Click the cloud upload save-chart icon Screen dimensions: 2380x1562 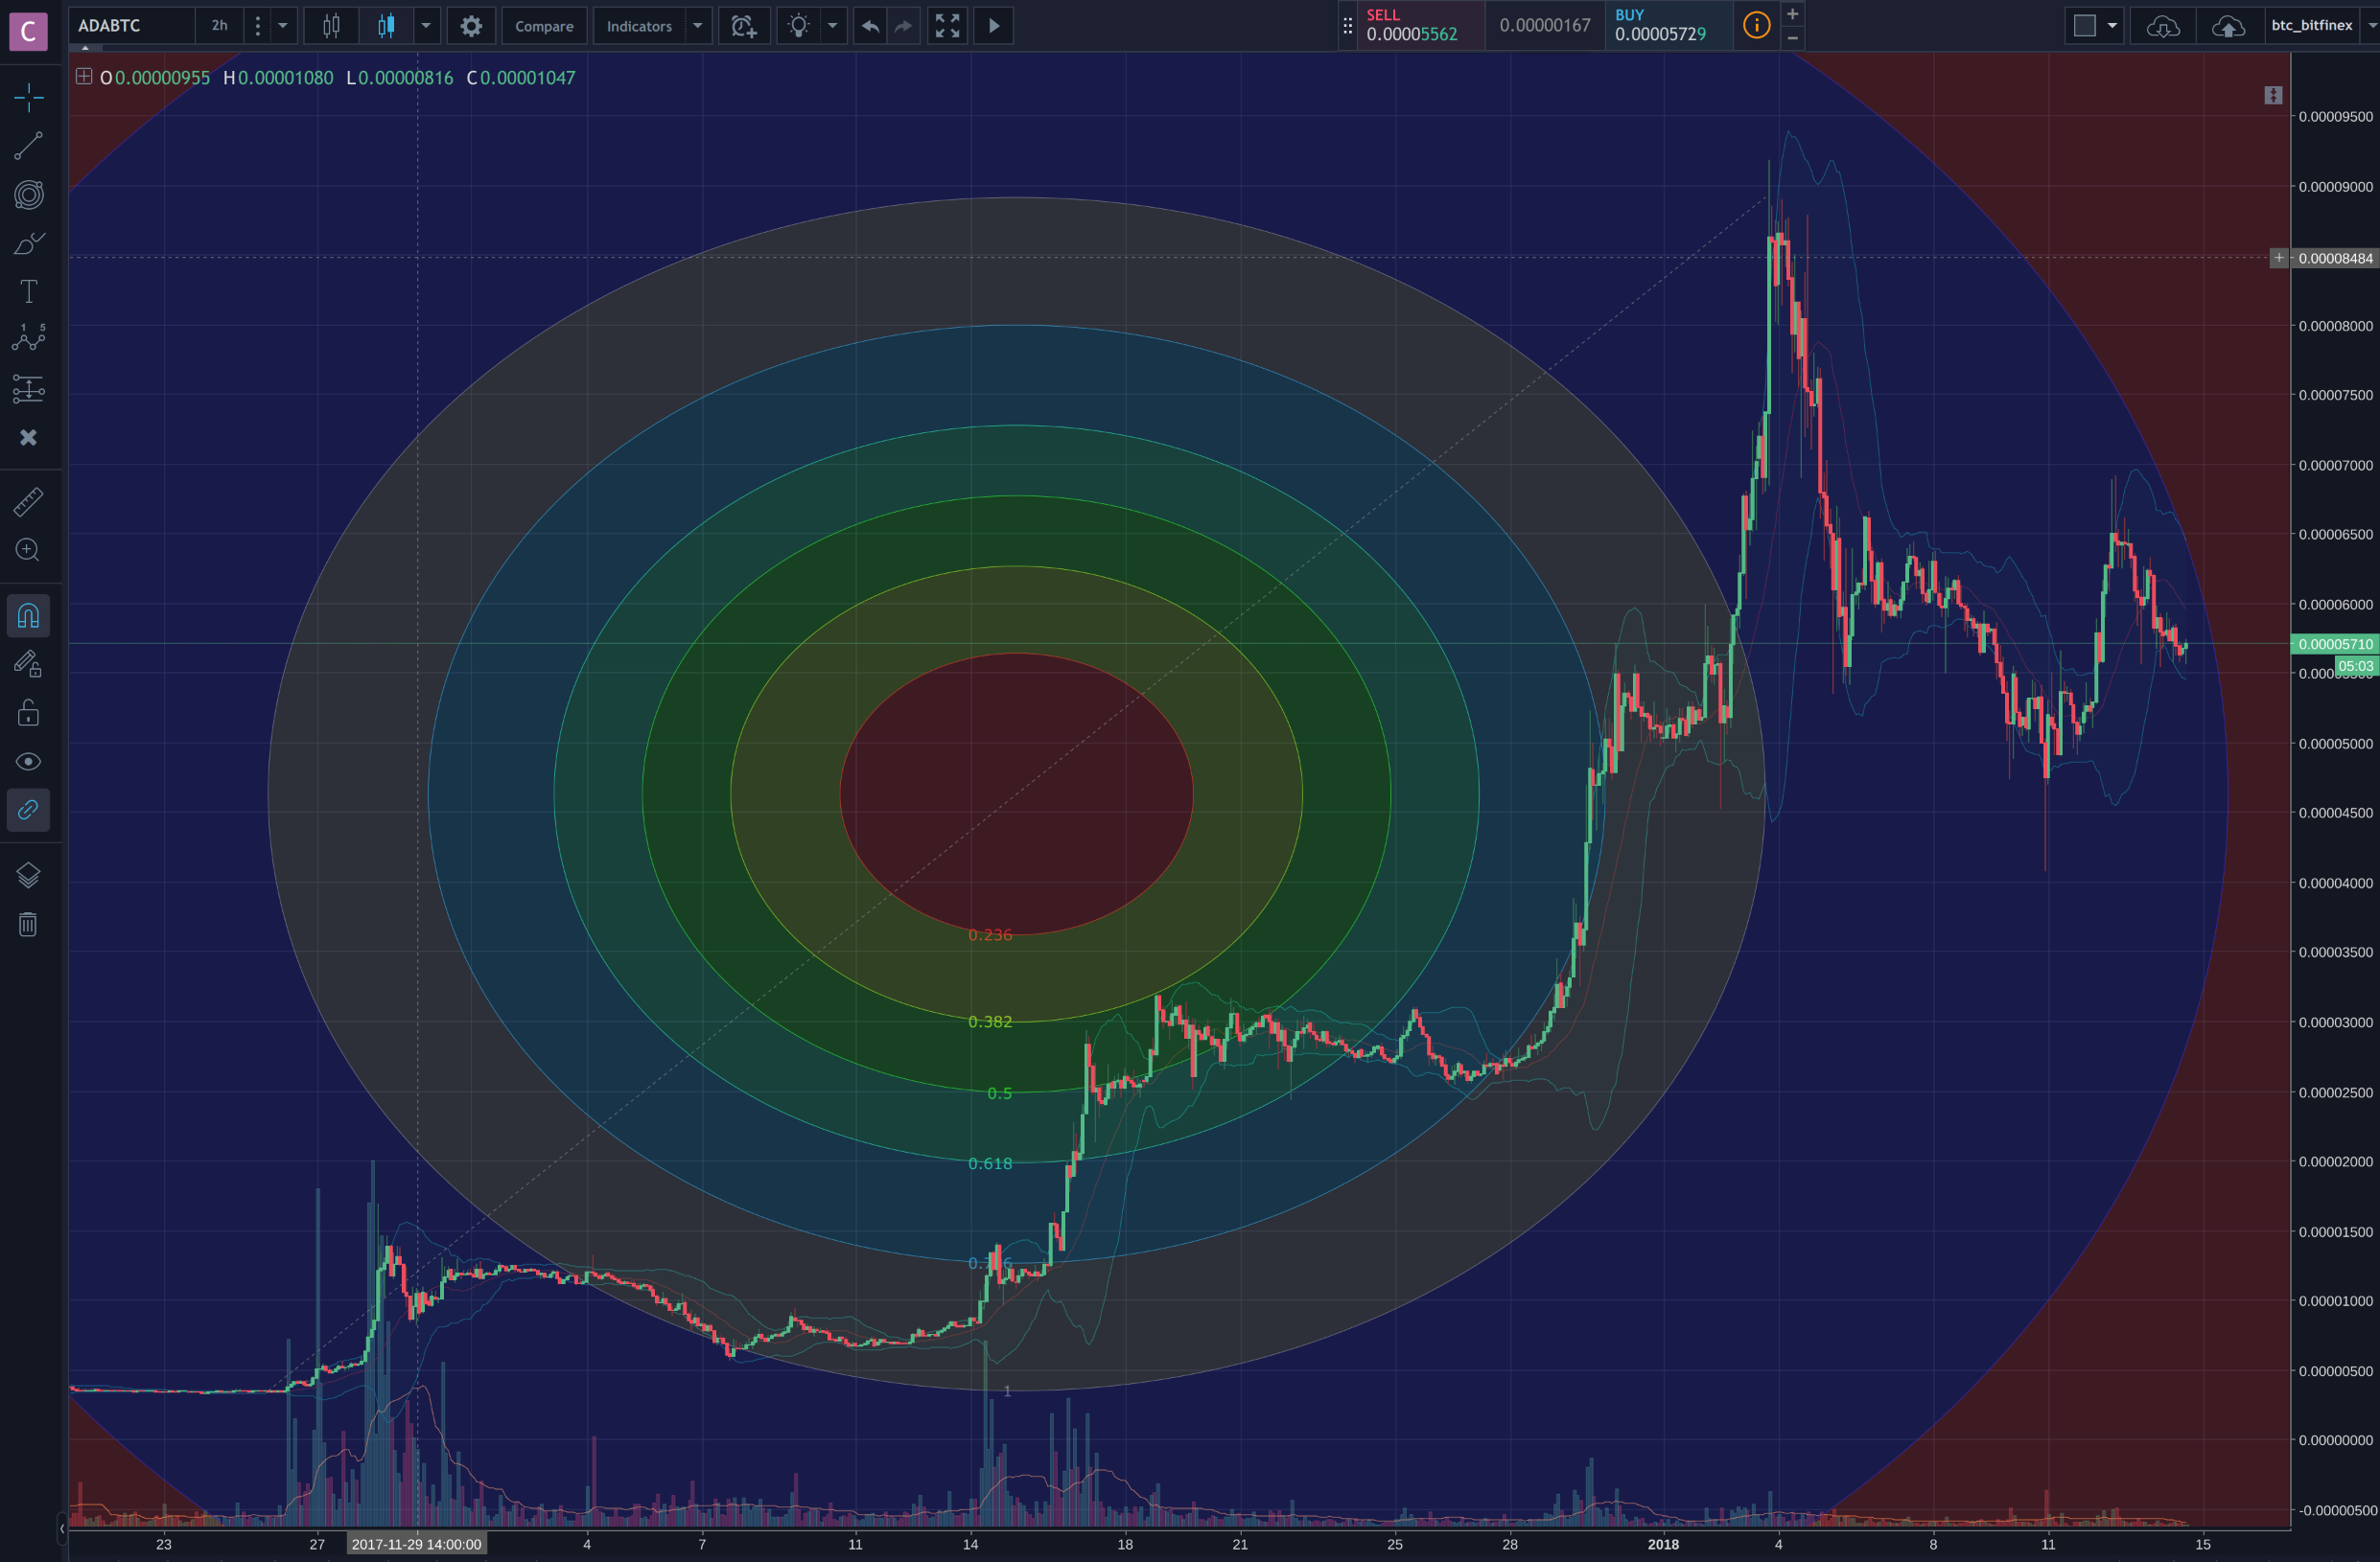click(2228, 25)
